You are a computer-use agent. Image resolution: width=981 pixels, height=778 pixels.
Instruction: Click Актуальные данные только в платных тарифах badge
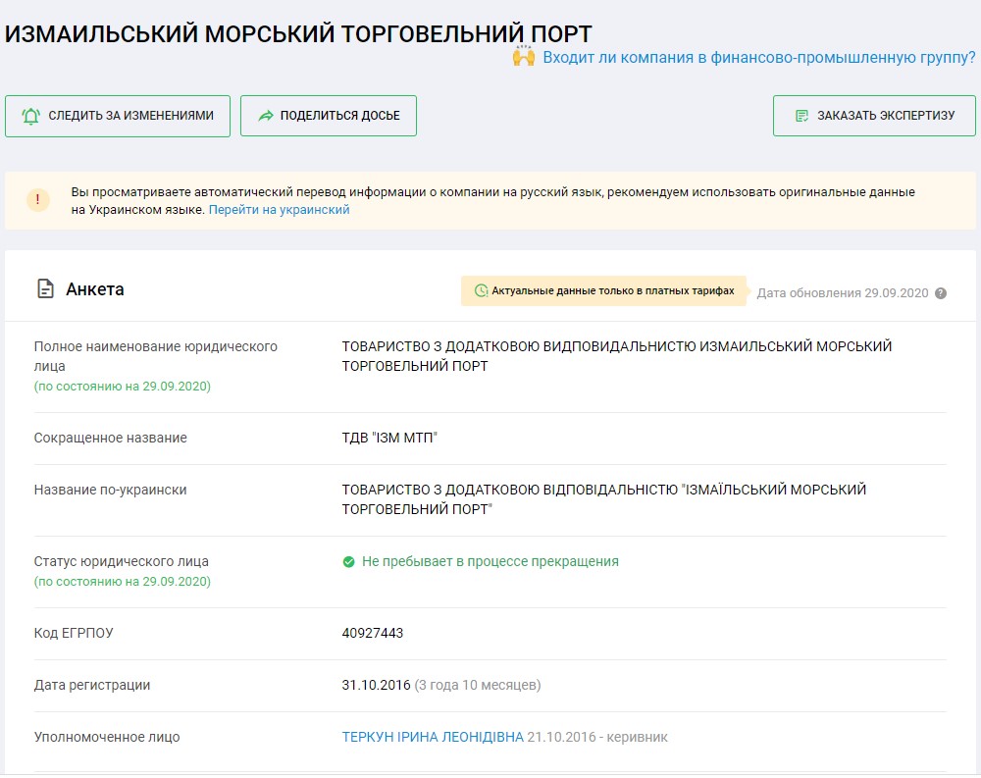click(603, 290)
